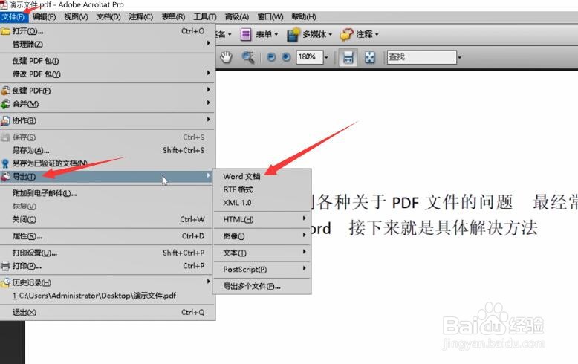Click the 180% zoom value field

[x=309, y=57]
